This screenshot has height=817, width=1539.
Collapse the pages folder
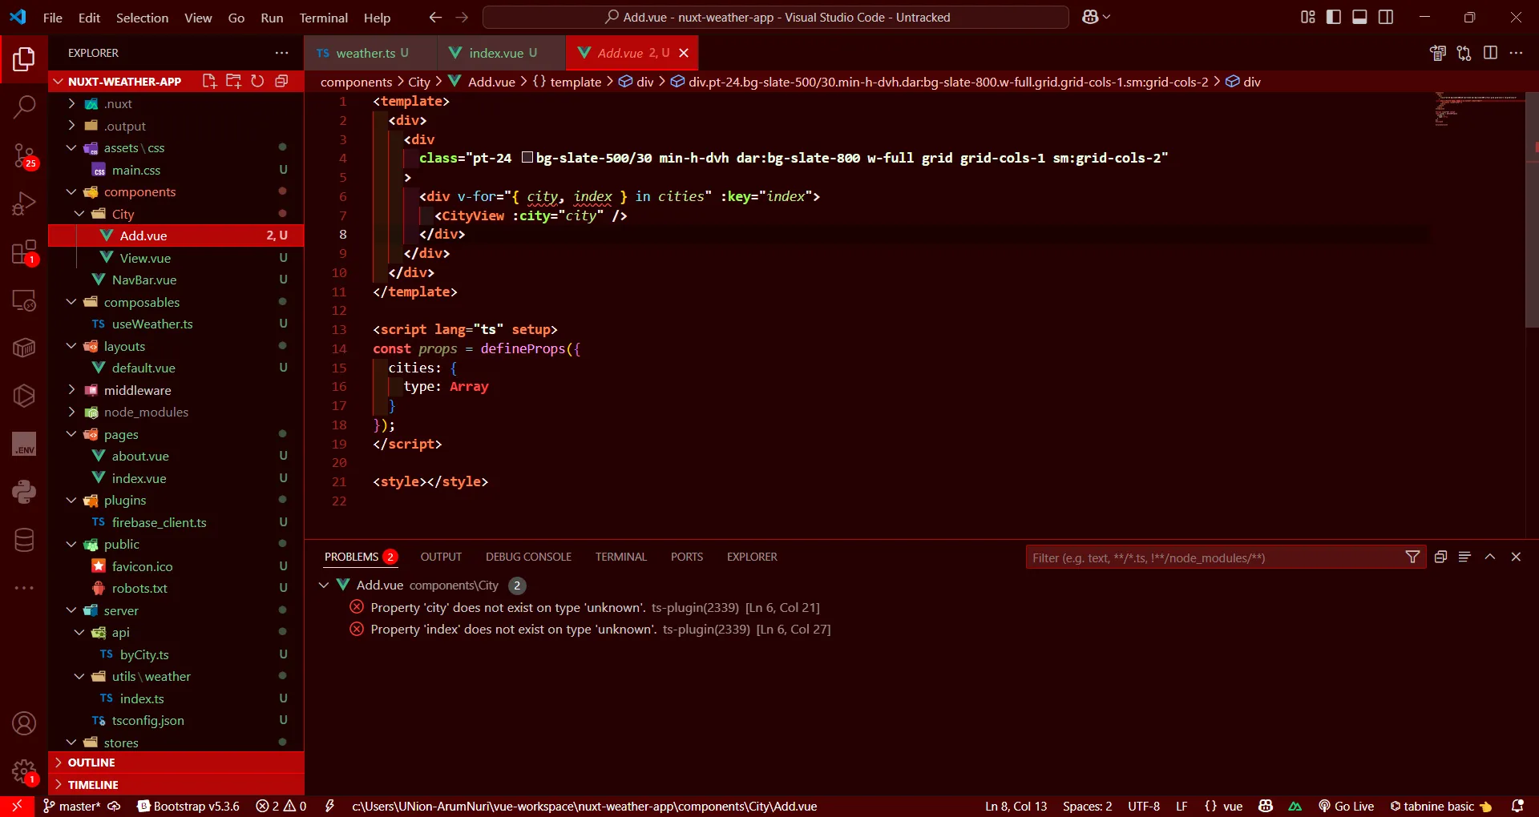coord(71,434)
